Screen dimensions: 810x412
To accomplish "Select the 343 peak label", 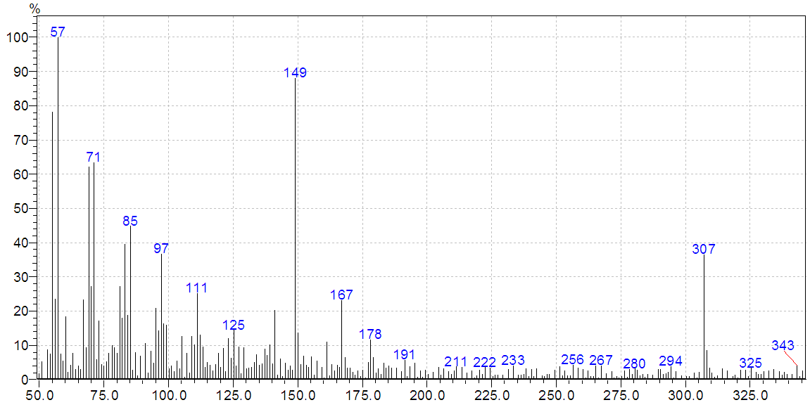I will pos(783,345).
